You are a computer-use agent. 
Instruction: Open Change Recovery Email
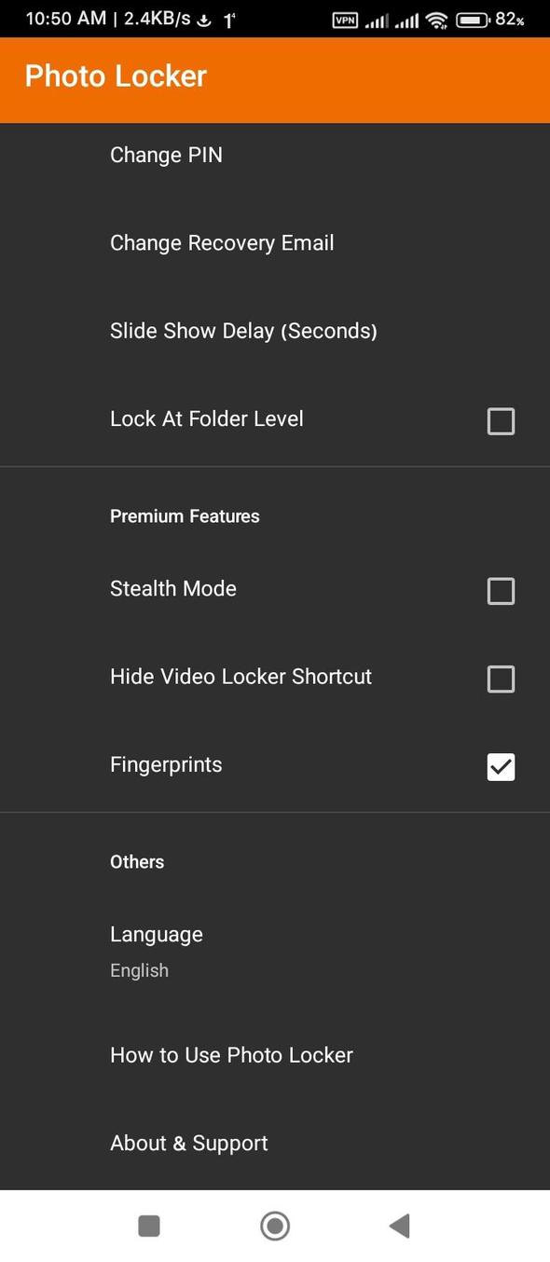coord(222,242)
